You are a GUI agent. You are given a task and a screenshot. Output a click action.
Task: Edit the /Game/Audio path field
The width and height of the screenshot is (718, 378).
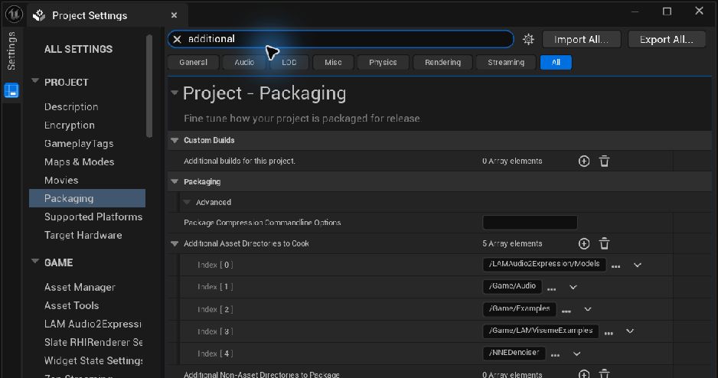(512, 287)
